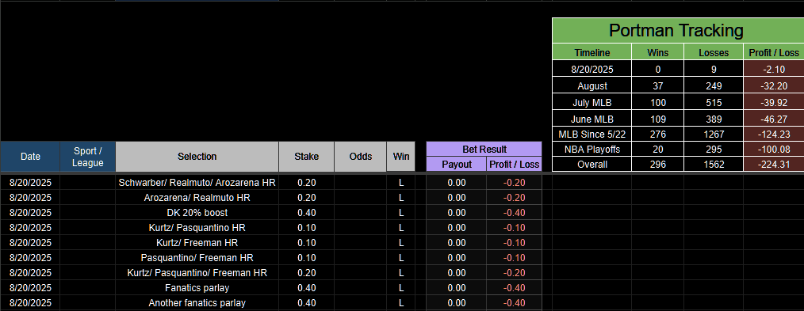Click the 276 wins cell
This screenshot has width=804, height=311.
click(658, 135)
